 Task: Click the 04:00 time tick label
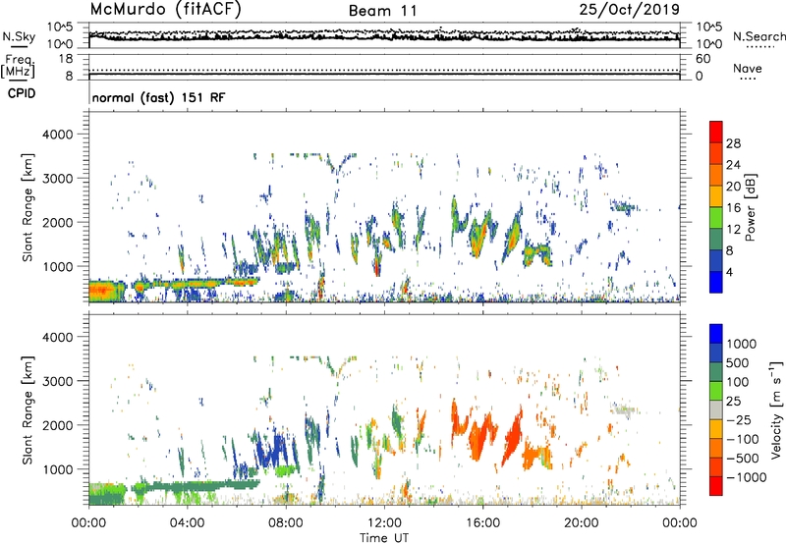tap(187, 523)
